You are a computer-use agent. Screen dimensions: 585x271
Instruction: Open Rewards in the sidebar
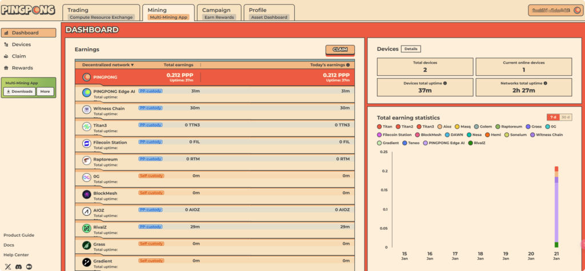(x=22, y=68)
